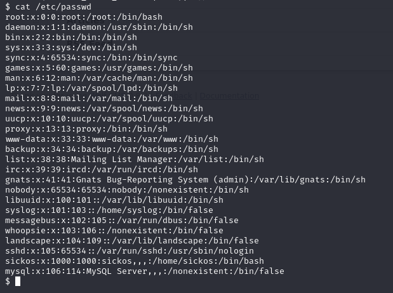Image resolution: width=393 pixels, height=293 pixels.
Task: Click the terminal cursor at the last prompt
Action: point(18,282)
